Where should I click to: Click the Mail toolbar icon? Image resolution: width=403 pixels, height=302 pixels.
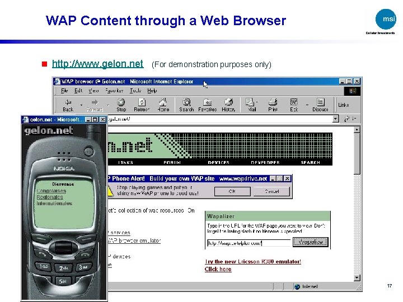click(x=251, y=105)
